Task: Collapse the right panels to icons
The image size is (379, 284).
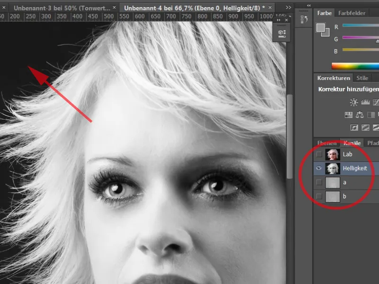Action: click(309, 5)
